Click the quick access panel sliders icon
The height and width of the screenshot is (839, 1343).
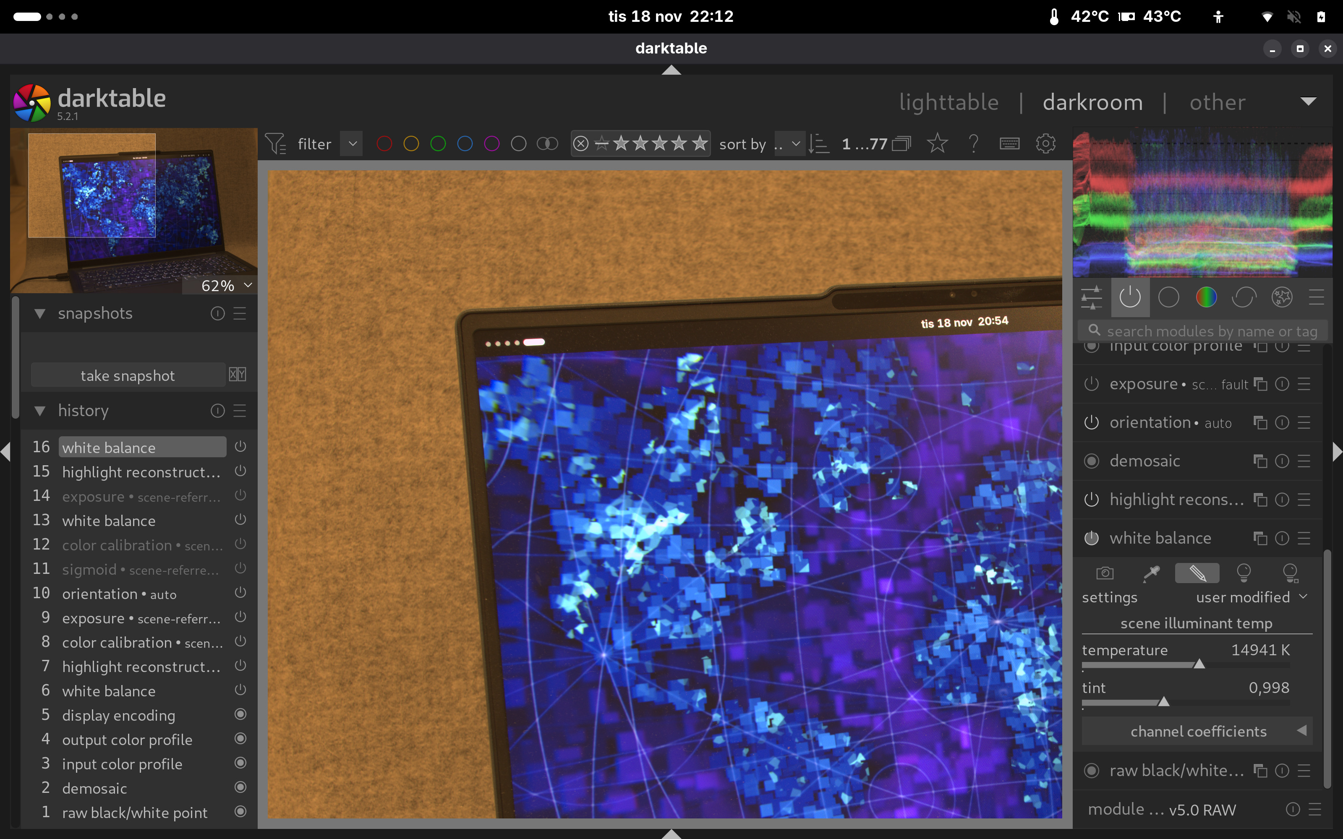(1092, 297)
